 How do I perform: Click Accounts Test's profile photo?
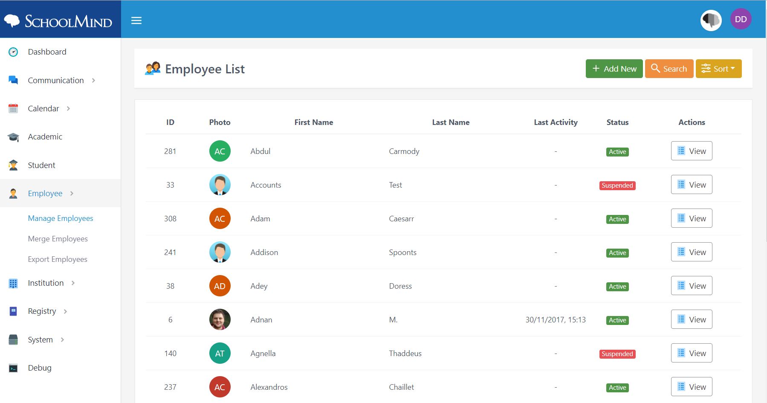pos(220,185)
